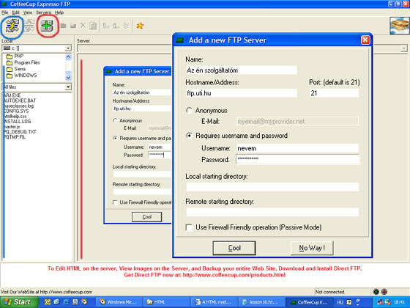The width and height of the screenshot is (410, 308).
Task: Select INSTALL.LOG in local file list
Action: [18, 122]
